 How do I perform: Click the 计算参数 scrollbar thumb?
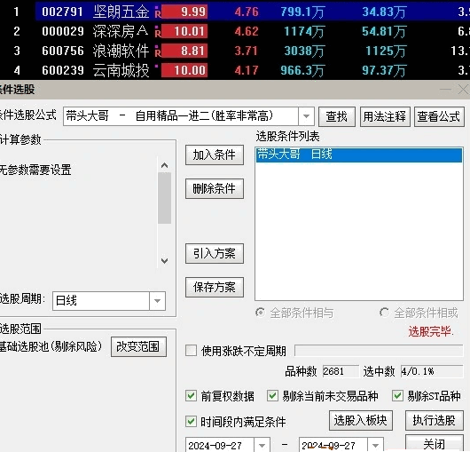164,198
